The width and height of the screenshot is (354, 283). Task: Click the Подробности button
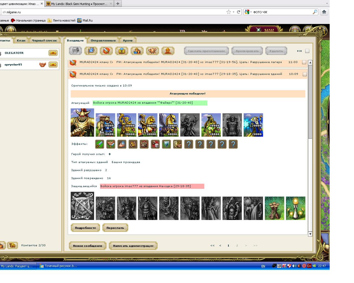(x=85, y=228)
